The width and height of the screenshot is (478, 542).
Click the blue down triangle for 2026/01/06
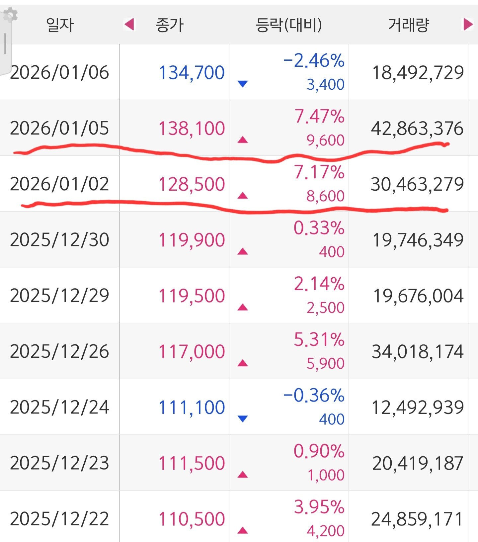(243, 84)
